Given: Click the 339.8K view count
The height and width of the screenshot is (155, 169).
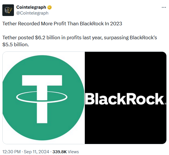Looking at the screenshot, I should pos(60,152).
